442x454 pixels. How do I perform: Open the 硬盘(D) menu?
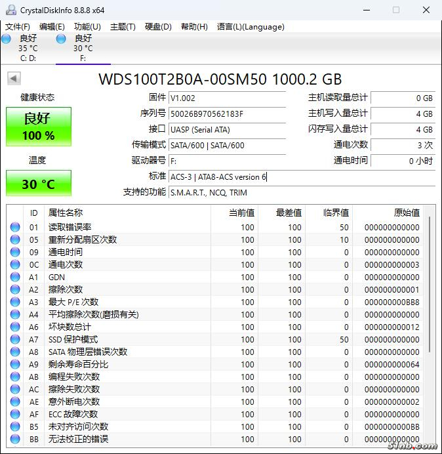click(158, 27)
